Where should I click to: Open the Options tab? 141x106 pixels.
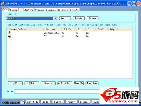(x=39, y=10)
